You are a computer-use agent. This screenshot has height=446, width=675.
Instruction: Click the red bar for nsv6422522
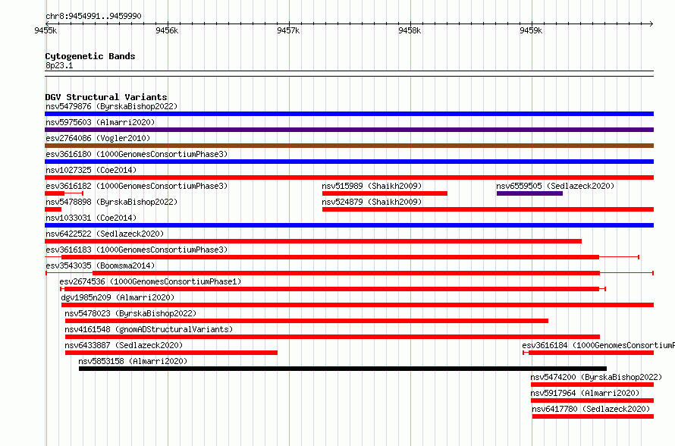coord(313,241)
